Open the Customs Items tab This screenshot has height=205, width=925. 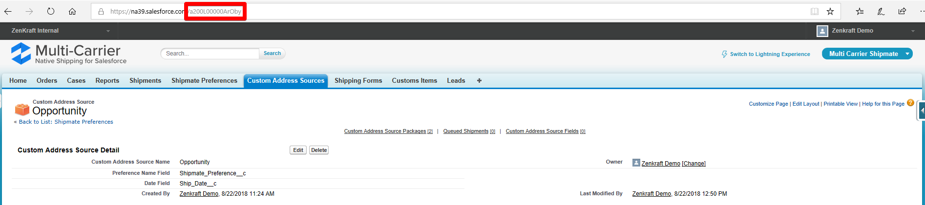[415, 80]
